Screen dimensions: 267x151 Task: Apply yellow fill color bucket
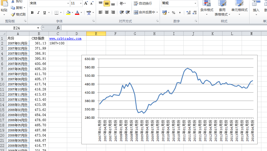(68, 13)
